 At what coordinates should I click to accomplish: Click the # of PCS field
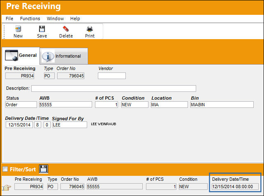tap(107, 105)
